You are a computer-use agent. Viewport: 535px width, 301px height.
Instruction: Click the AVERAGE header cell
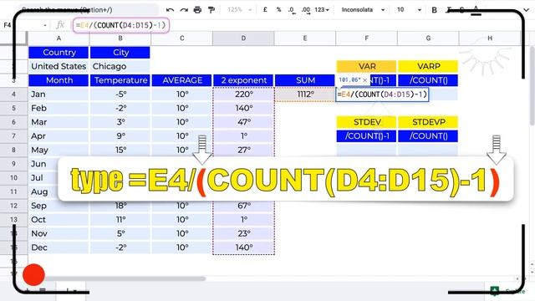coord(182,80)
